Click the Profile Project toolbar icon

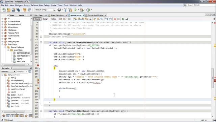pyautogui.click(x=88, y=10)
